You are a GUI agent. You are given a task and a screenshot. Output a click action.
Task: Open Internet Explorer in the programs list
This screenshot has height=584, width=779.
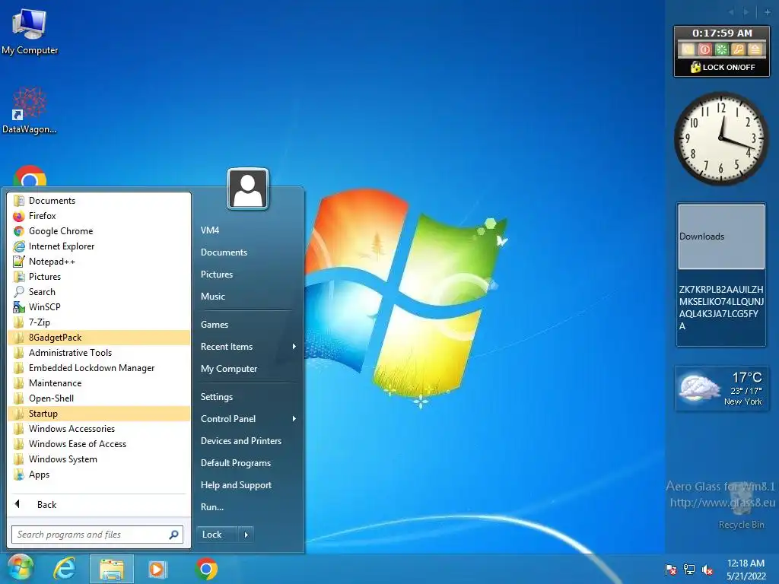[99, 246]
